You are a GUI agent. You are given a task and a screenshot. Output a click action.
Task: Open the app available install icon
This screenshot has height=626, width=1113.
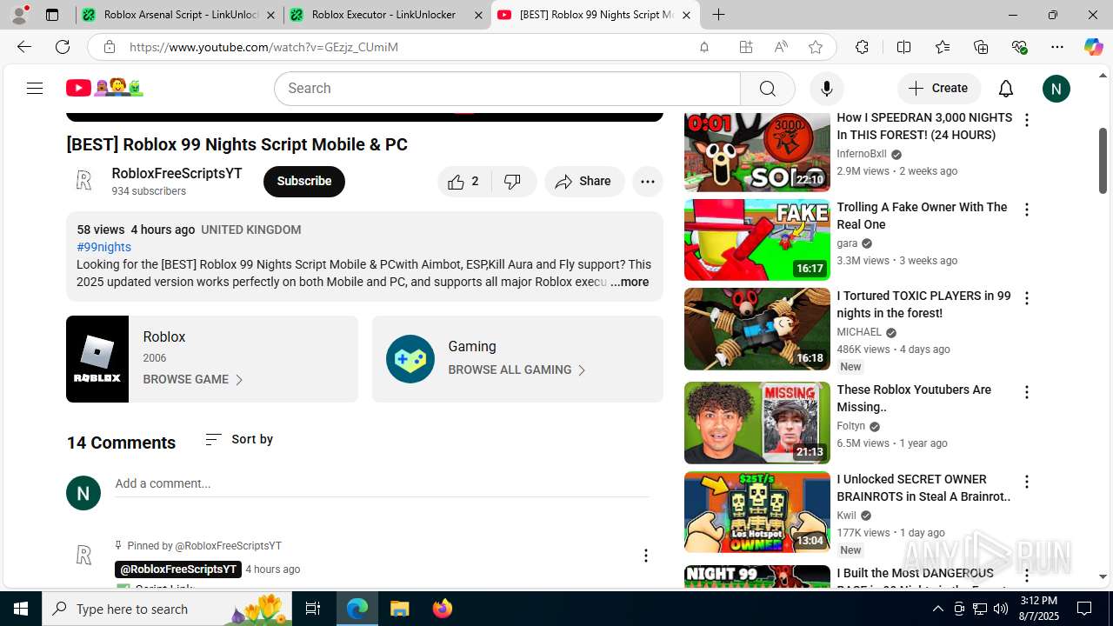click(745, 47)
